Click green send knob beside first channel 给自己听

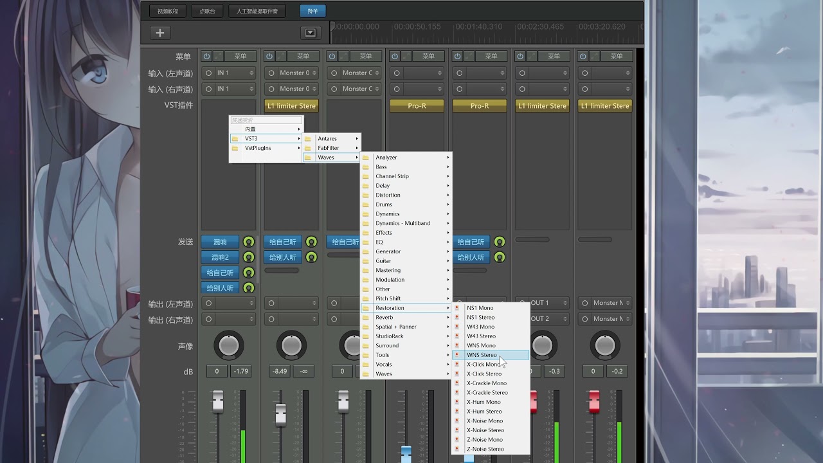click(x=248, y=273)
